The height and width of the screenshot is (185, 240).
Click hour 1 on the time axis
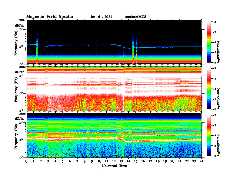pyautogui.click(x=34, y=161)
